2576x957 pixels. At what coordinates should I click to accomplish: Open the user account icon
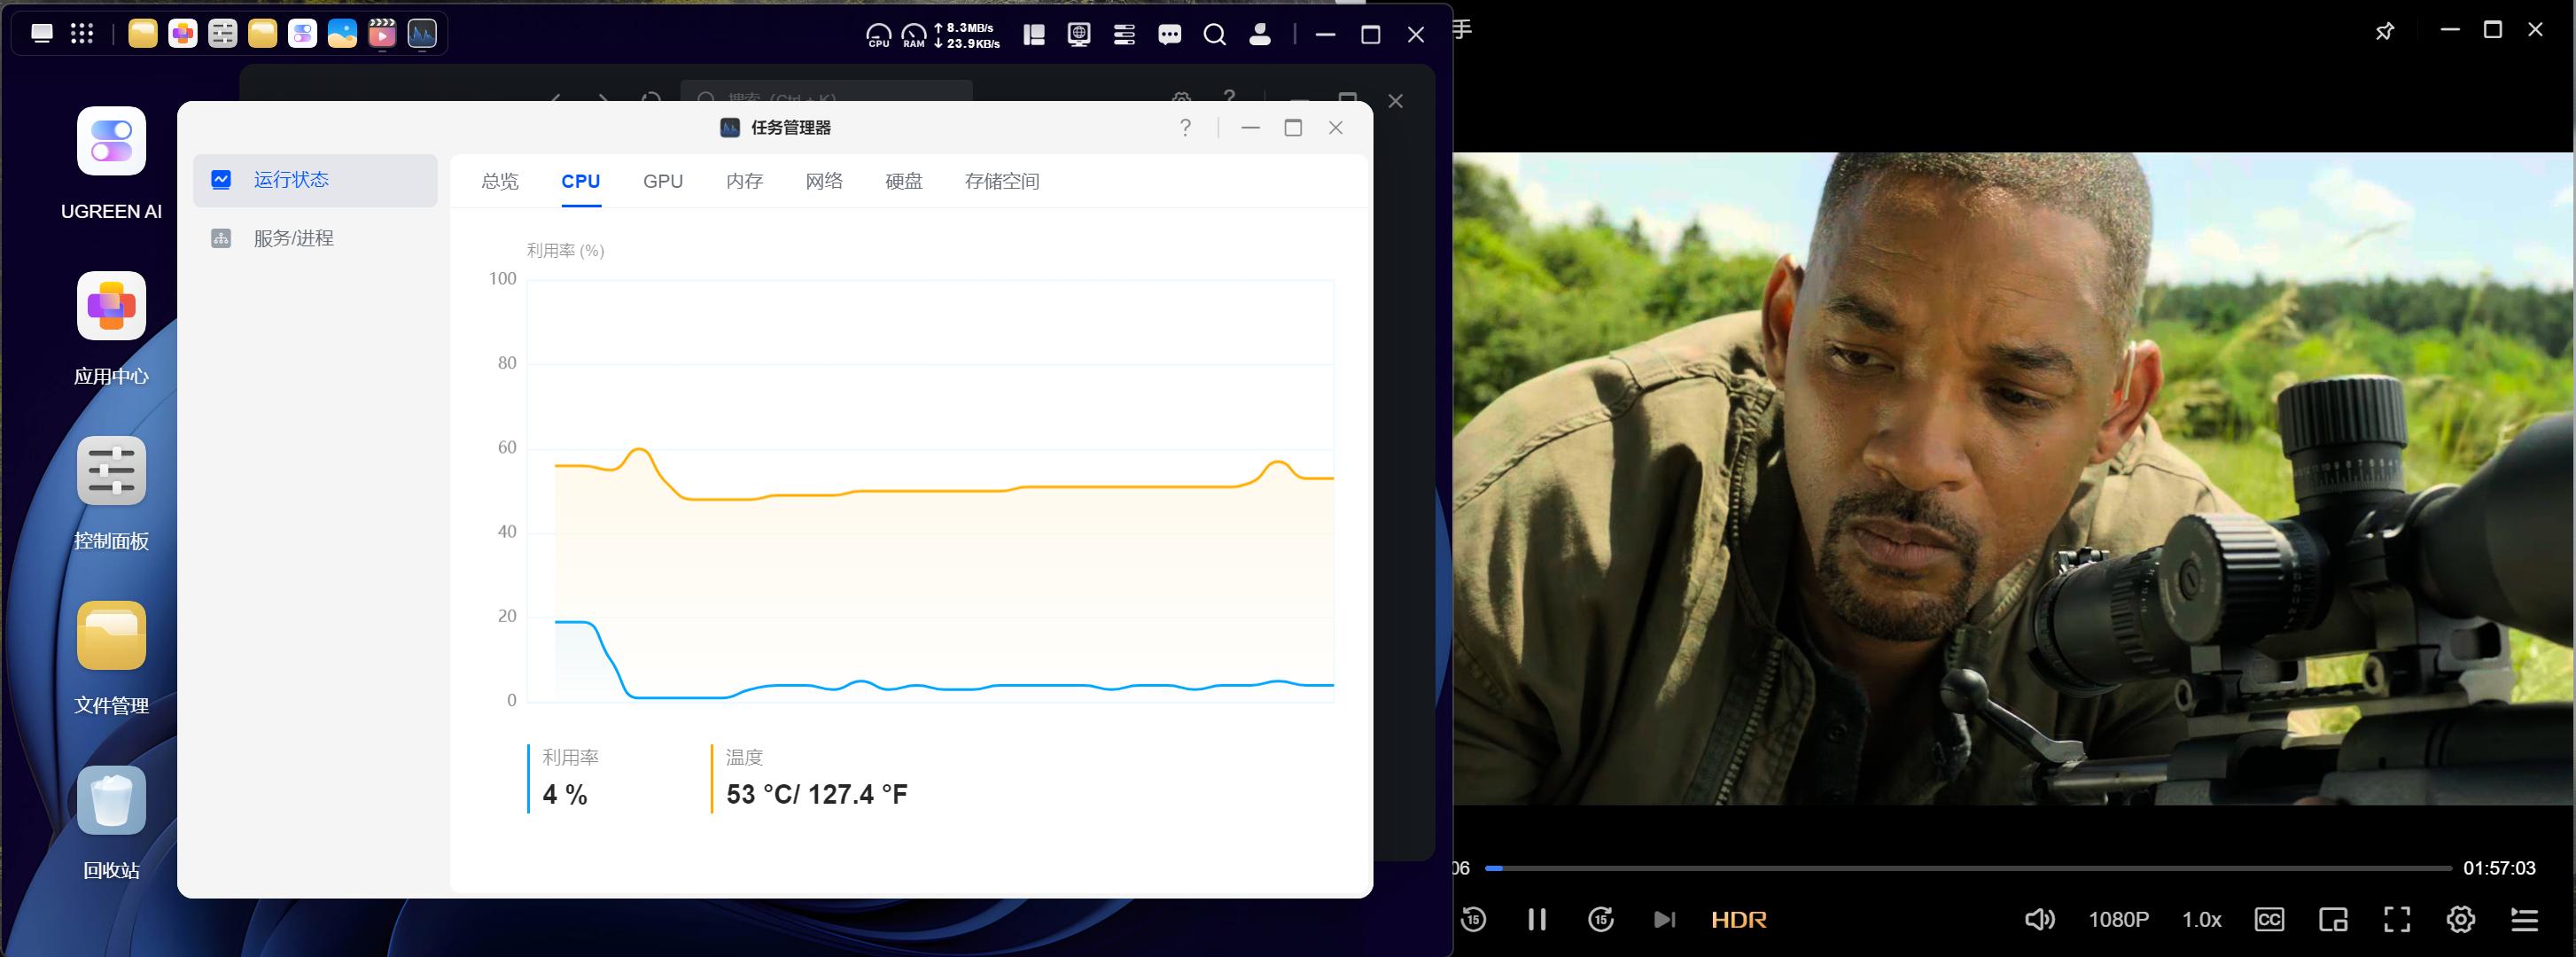[1261, 35]
